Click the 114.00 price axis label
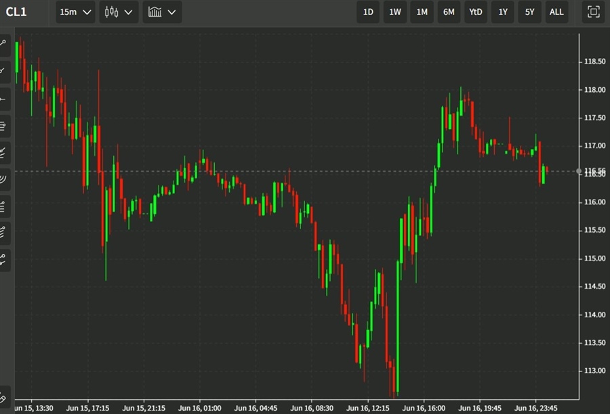 595,315
